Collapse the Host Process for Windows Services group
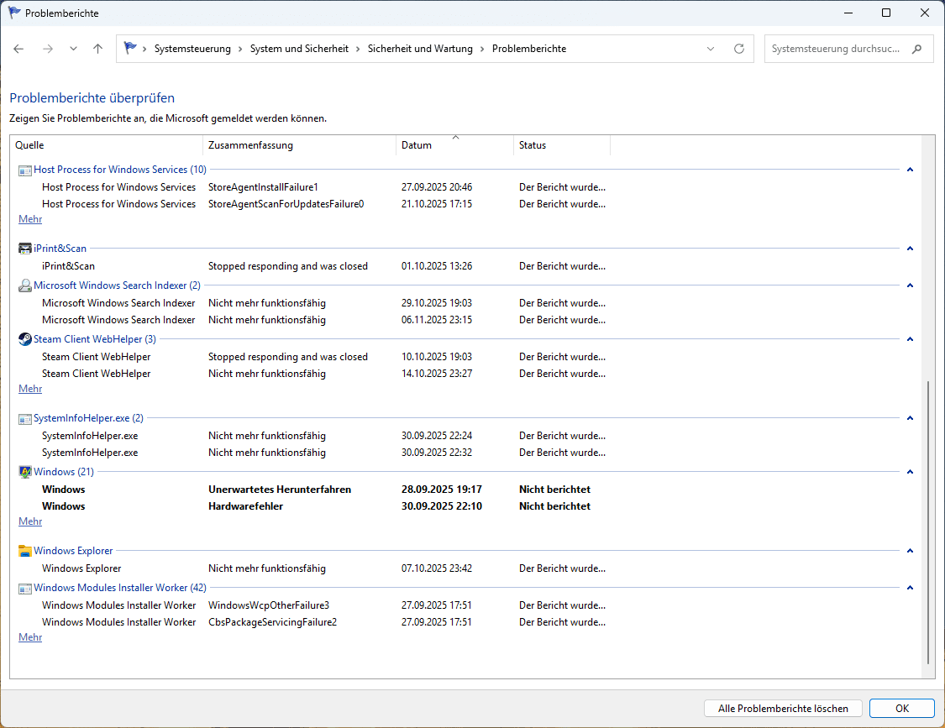 pyautogui.click(x=911, y=170)
